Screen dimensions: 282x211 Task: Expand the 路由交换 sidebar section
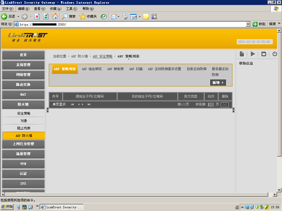(x=23, y=85)
